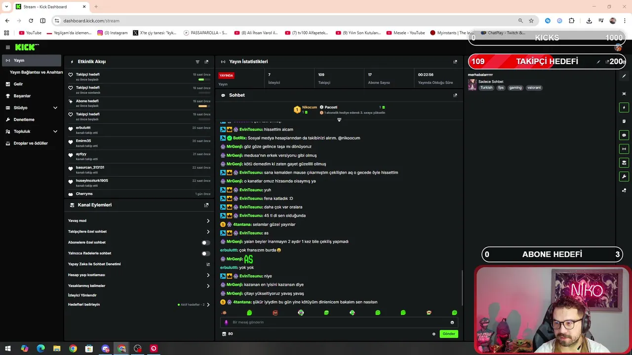This screenshot has height=355, width=632.
Task: Click the filter icon in Etkinlik Akışı header
Action: coord(197,62)
